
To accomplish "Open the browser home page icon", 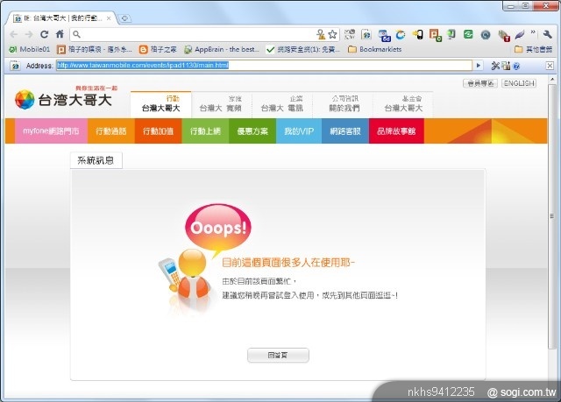I will point(60,34).
